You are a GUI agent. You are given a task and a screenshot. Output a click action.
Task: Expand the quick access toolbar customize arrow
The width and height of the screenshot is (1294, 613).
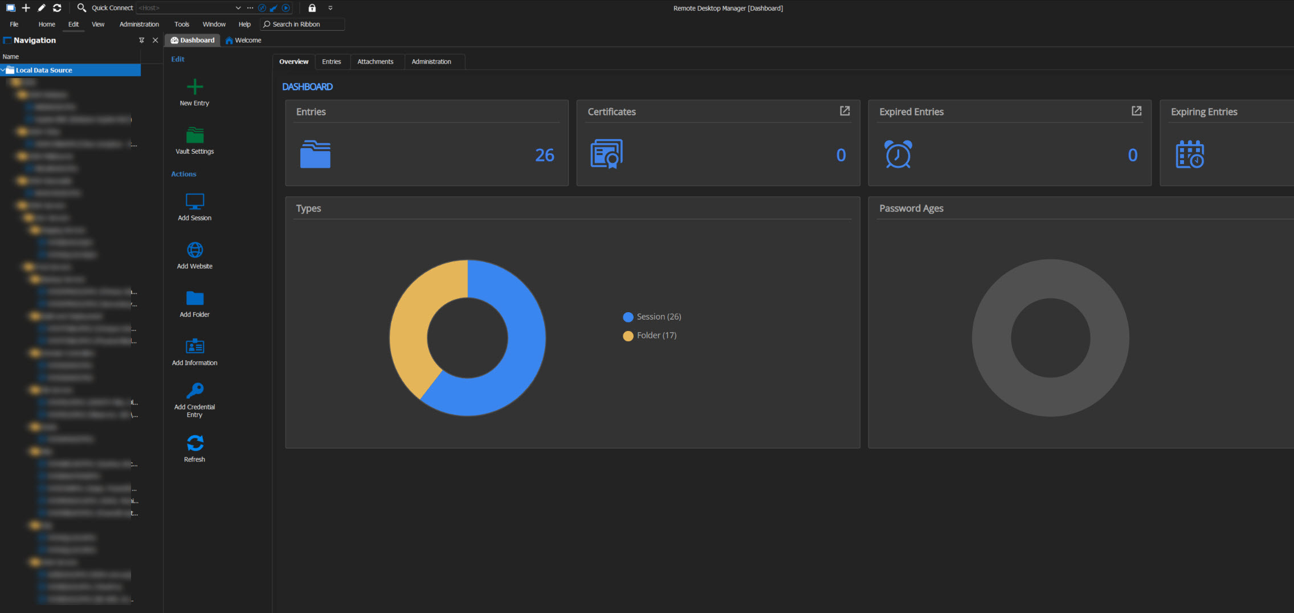(x=330, y=8)
